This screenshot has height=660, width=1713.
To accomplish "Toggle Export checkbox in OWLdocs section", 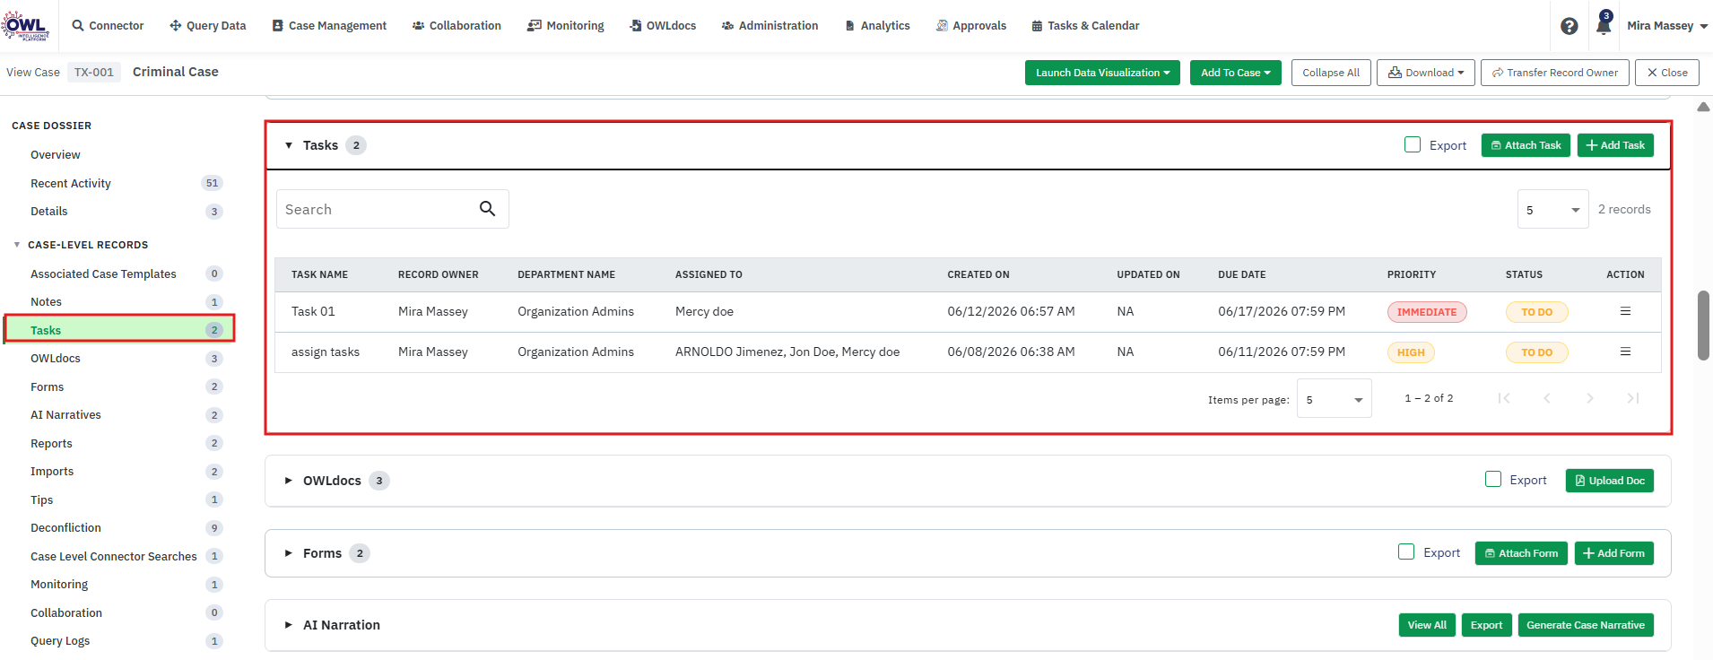I will 1493,479.
